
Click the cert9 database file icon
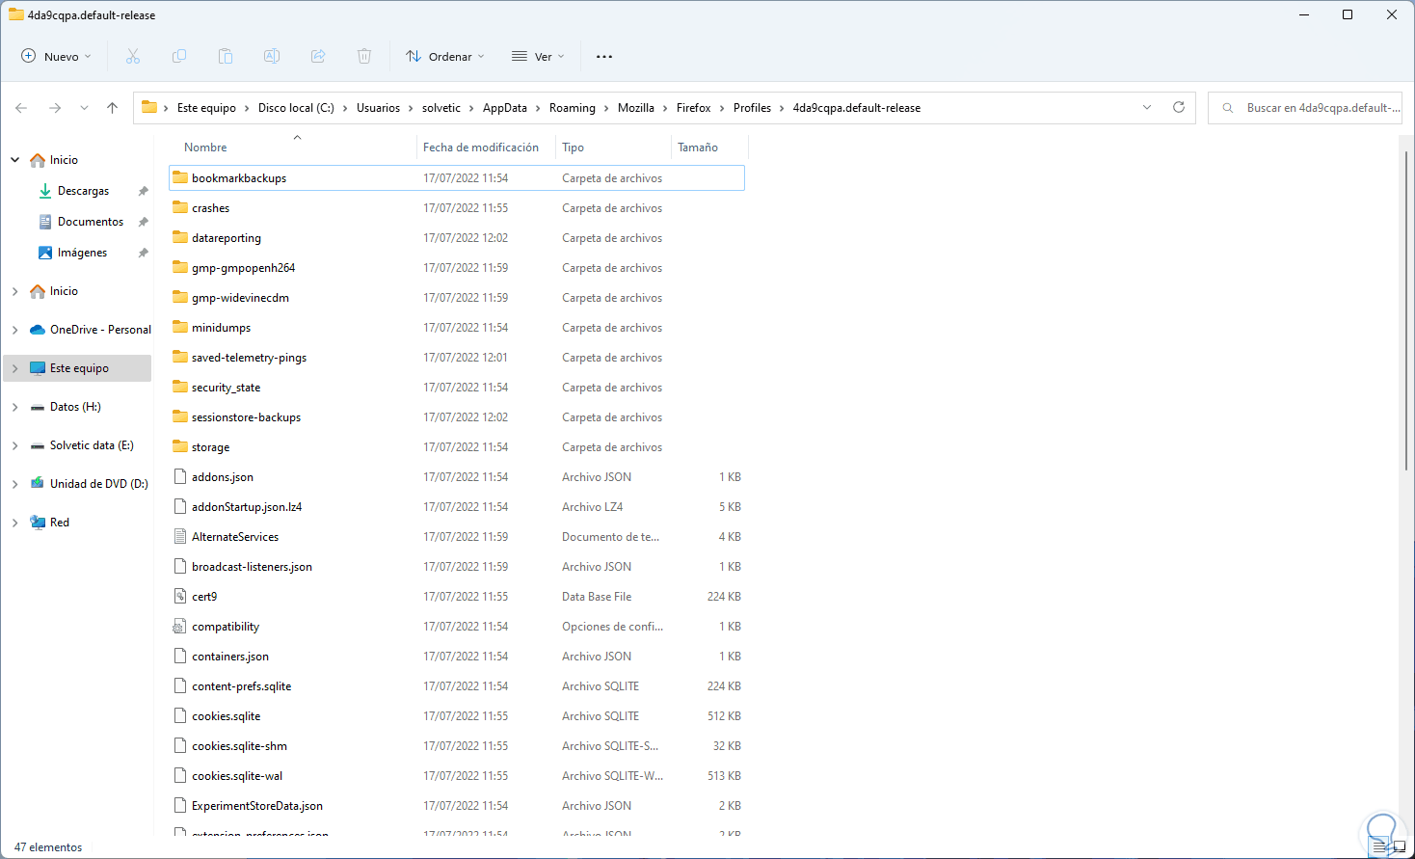tap(180, 596)
